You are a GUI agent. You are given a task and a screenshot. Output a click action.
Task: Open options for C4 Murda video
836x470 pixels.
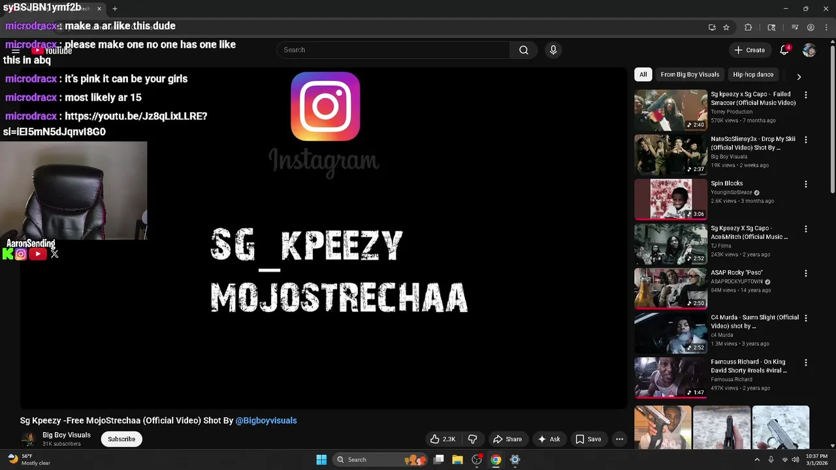click(806, 318)
